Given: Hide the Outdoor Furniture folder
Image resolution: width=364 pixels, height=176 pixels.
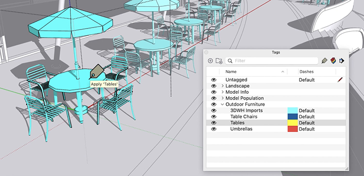Looking at the screenshot, I should 214,104.
